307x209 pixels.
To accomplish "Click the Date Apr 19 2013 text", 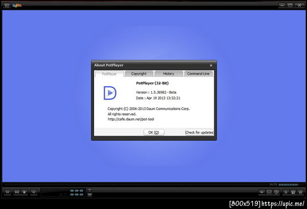I will point(158,98).
